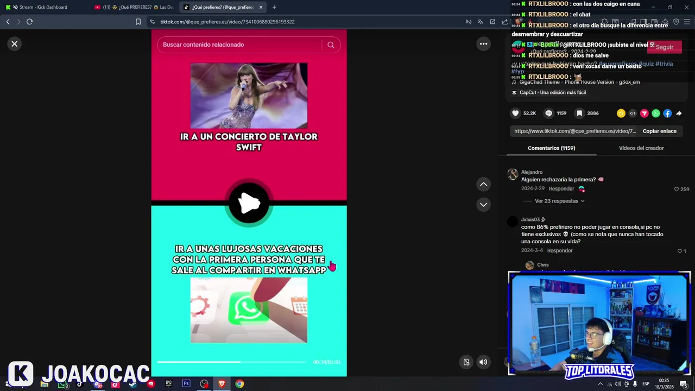Switch to the Comentarios (1159) tab
Screen dimensions: 695x391
pyautogui.click(x=551, y=148)
